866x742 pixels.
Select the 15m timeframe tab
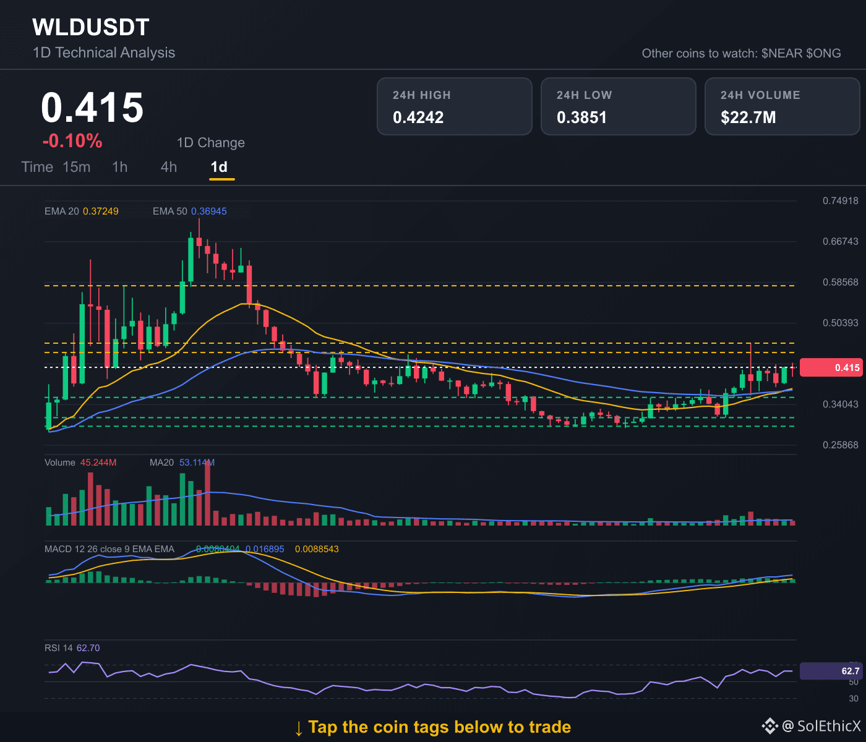[x=77, y=167]
